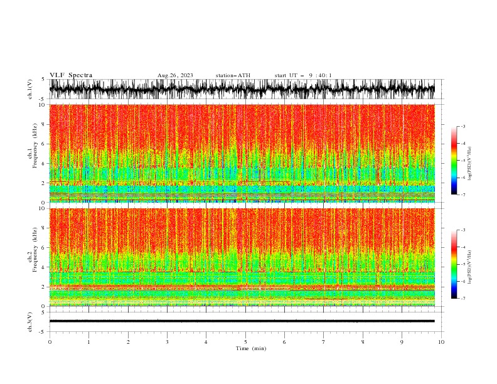Viewport: 497px width, 384px height.
Task: Click the time axis tick label '10'
Action: click(441, 342)
